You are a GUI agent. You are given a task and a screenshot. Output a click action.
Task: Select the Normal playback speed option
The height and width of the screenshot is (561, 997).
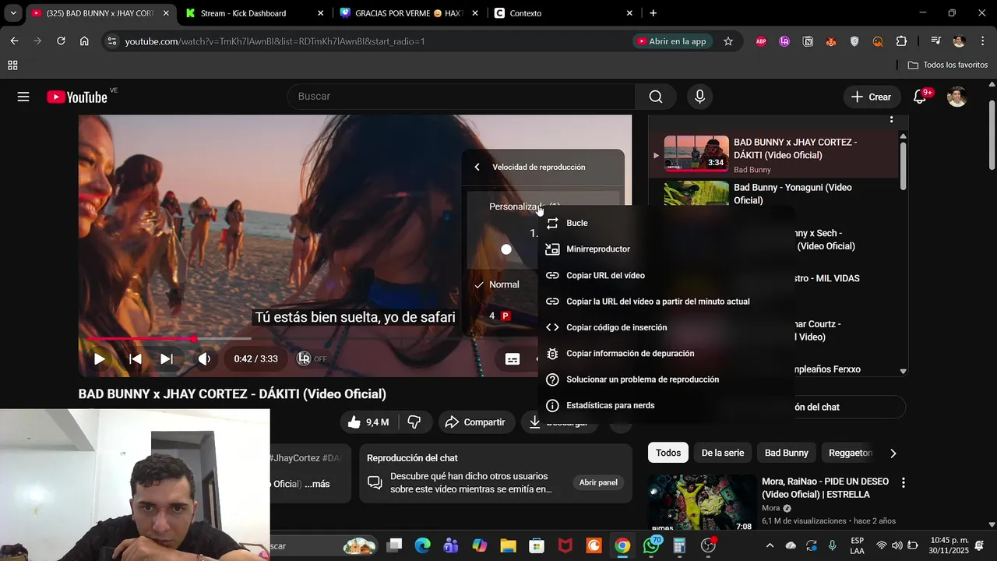[503, 284]
